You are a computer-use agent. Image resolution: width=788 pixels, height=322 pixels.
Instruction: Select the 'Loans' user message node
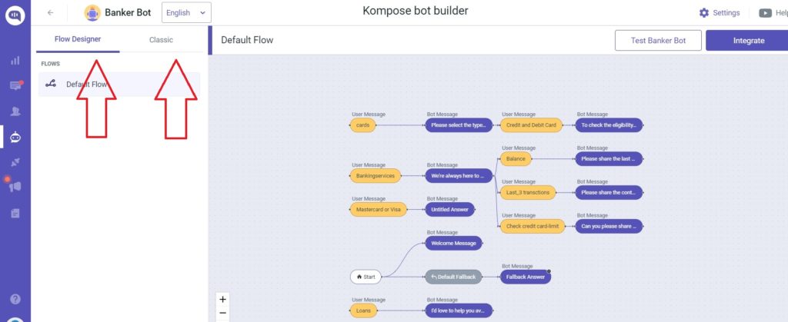[x=363, y=310]
